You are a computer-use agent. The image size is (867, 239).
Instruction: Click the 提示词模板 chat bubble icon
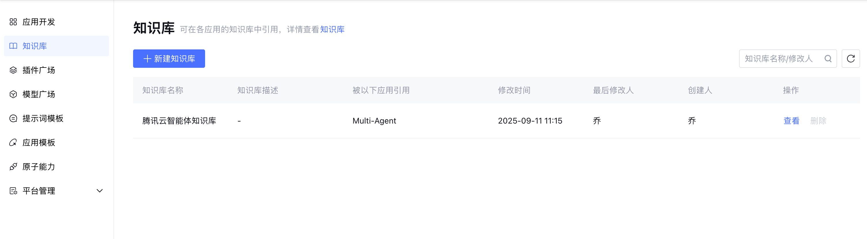pos(13,118)
